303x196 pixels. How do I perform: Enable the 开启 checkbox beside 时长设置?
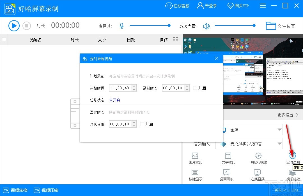point(142,124)
